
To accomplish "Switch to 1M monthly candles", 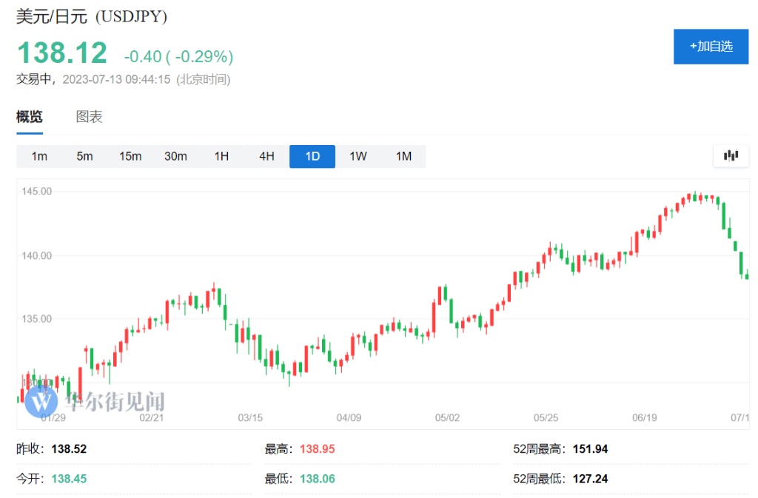I will click(x=403, y=156).
